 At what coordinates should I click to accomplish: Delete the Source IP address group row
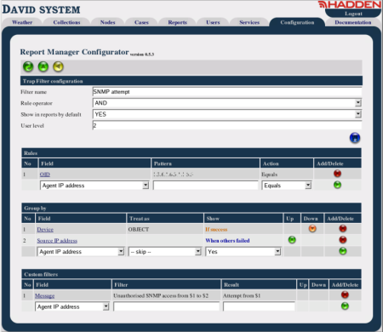click(343, 240)
